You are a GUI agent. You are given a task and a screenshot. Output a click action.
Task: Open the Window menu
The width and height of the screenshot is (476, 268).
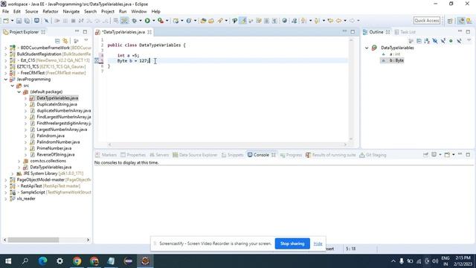click(139, 12)
